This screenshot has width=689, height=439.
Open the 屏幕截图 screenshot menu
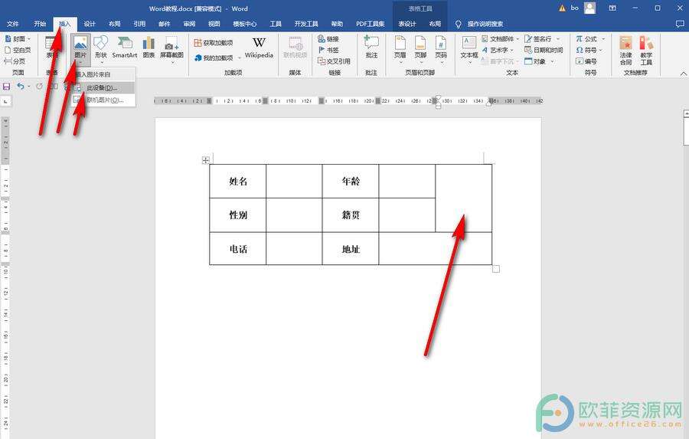[x=171, y=49]
